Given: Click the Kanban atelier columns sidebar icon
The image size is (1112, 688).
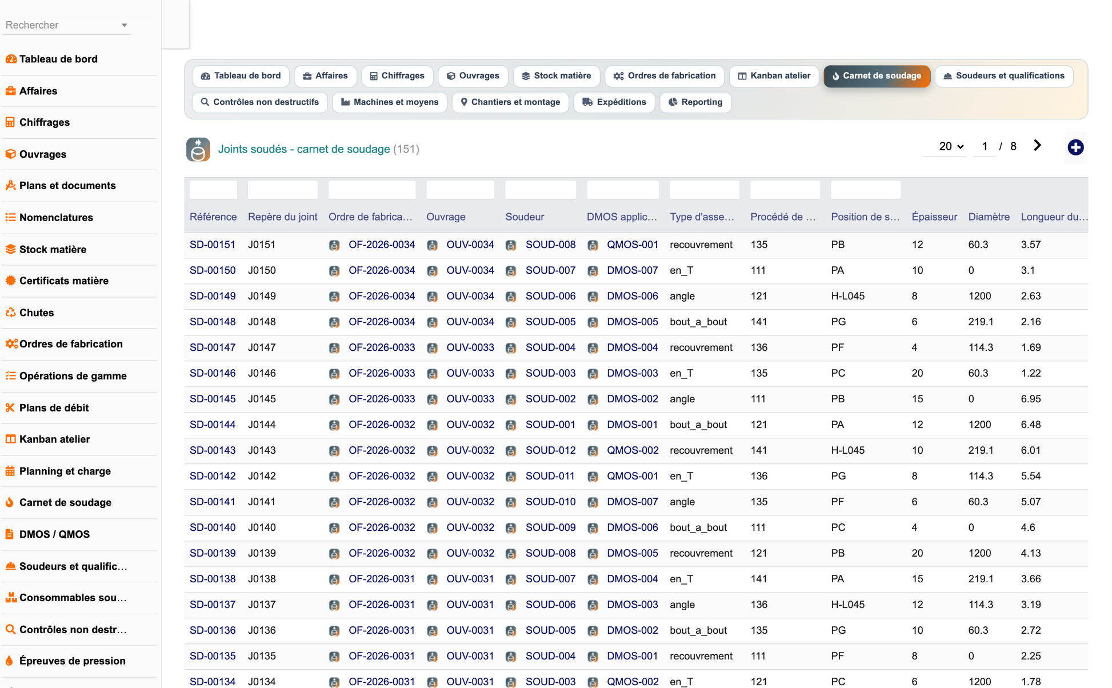Looking at the screenshot, I should (11, 439).
